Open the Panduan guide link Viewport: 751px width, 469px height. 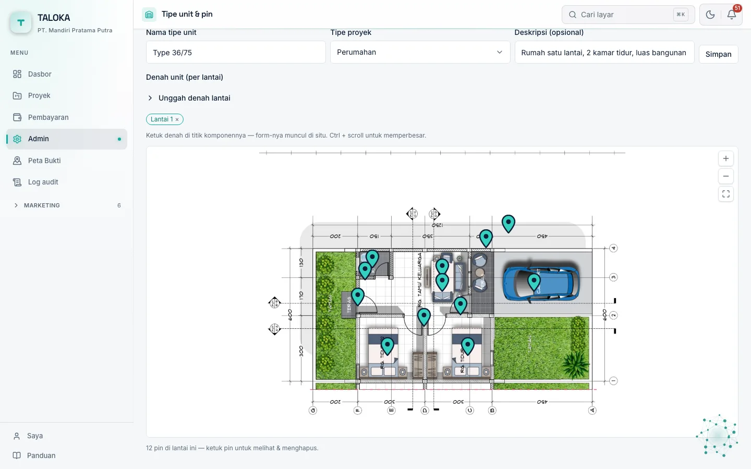(x=67, y=455)
